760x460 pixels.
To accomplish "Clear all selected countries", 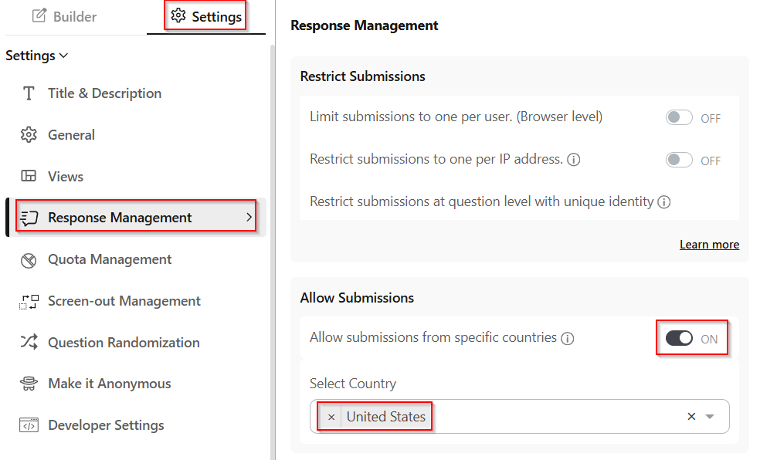I will [x=691, y=417].
